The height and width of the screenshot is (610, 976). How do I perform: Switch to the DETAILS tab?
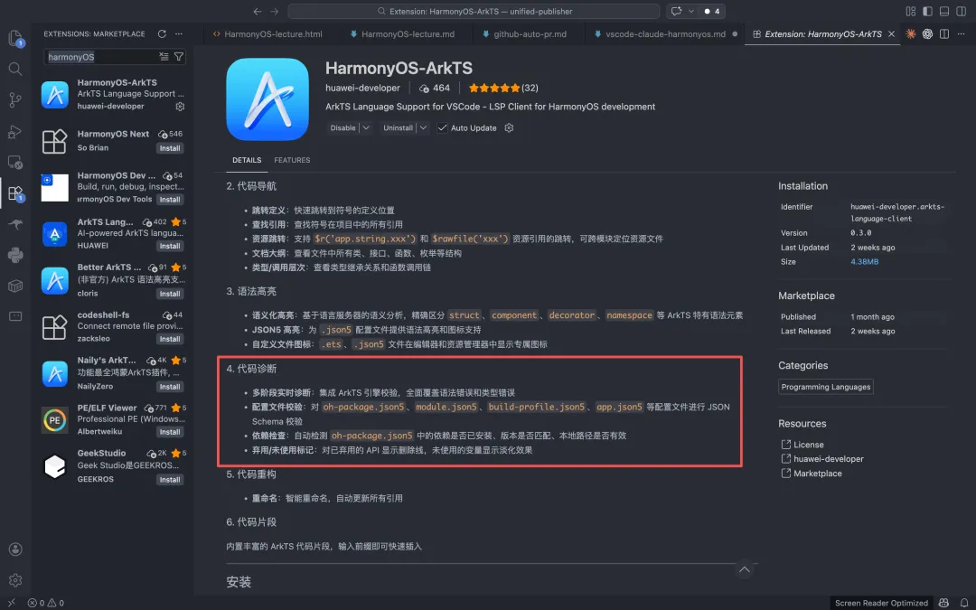247,160
